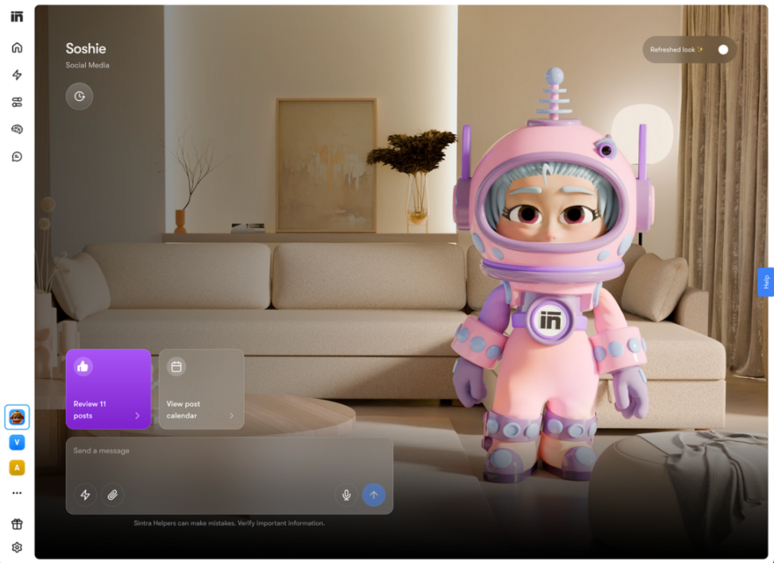Viewport: 774px width, 563px height.
Task: Open the lightning bolt automations page in the sidebar
Action: 17,75
